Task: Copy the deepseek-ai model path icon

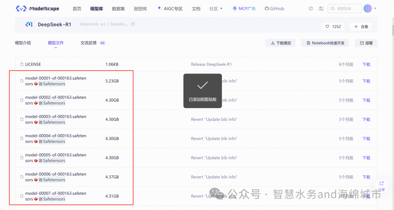Action: (x=133, y=24)
